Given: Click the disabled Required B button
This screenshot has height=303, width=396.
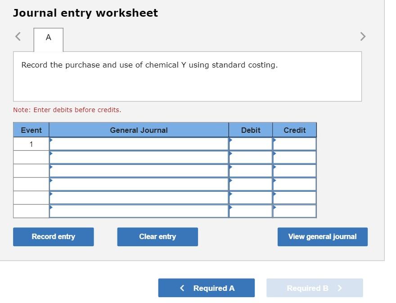Looking at the screenshot, I should 315,288.
